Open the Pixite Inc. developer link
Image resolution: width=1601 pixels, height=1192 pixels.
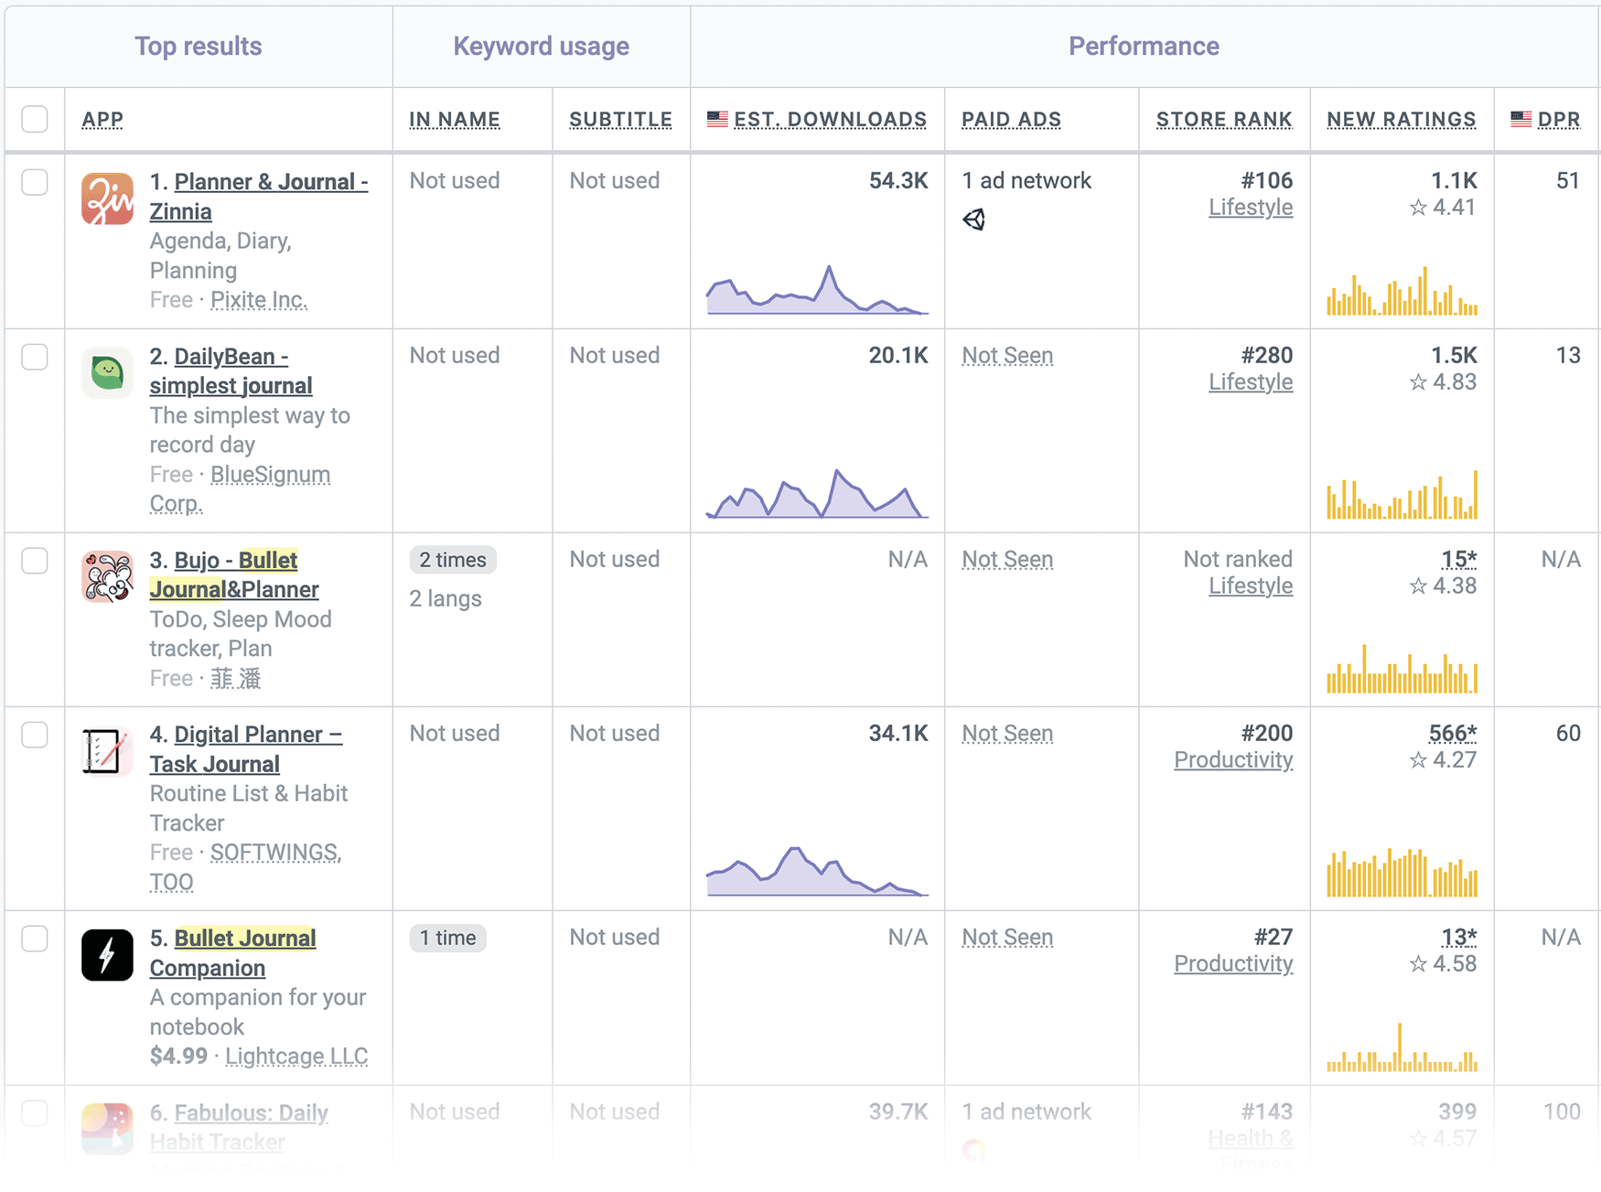pyautogui.click(x=259, y=299)
